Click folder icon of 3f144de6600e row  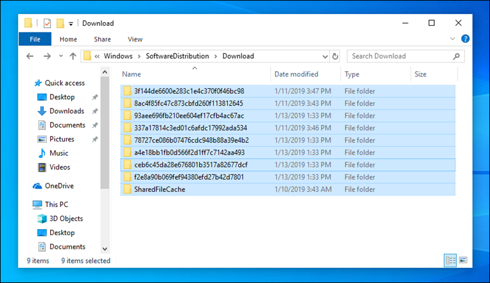click(x=127, y=91)
